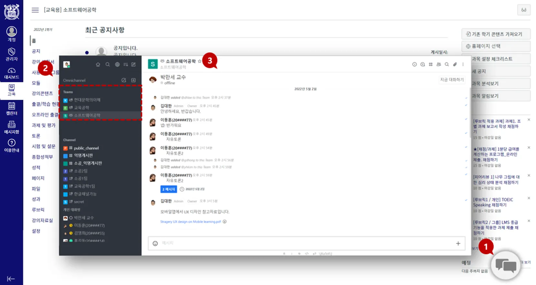Favorite the 소프트웨어공학 room with star
The width and height of the screenshot is (536, 285).
point(200,61)
